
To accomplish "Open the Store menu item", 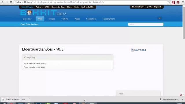I will (x=69, y=7).
